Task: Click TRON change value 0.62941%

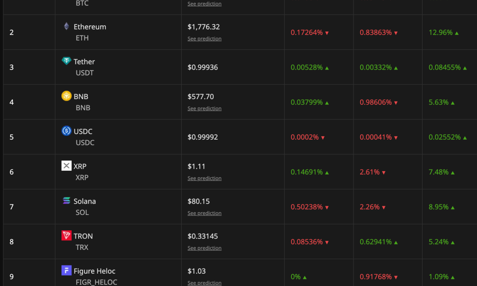Action: point(375,242)
